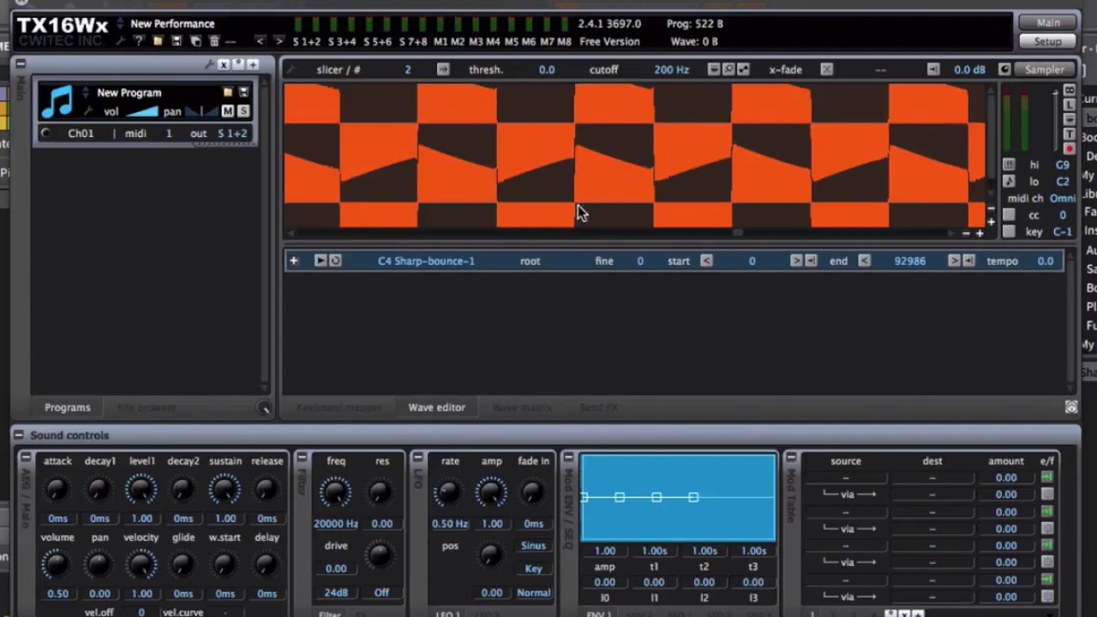Open a performance via the top folder icon
The width and height of the screenshot is (1097, 617).
[x=158, y=41]
